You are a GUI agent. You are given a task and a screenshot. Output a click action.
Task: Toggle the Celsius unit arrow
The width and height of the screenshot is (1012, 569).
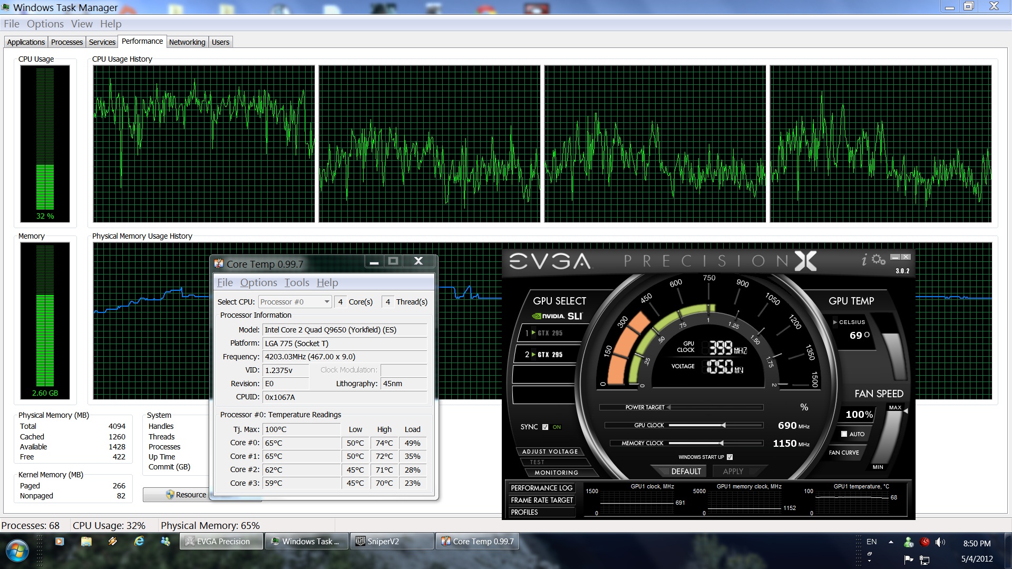click(x=834, y=322)
